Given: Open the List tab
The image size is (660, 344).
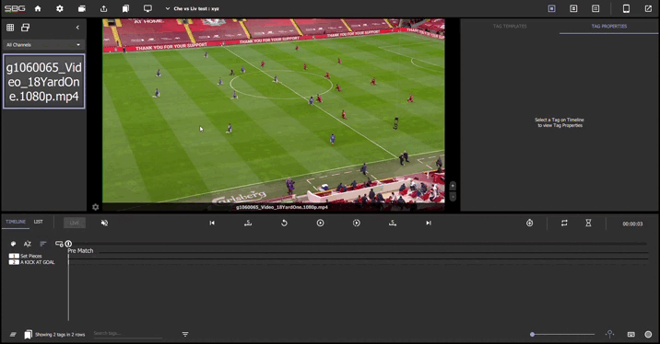Looking at the screenshot, I should [x=39, y=222].
